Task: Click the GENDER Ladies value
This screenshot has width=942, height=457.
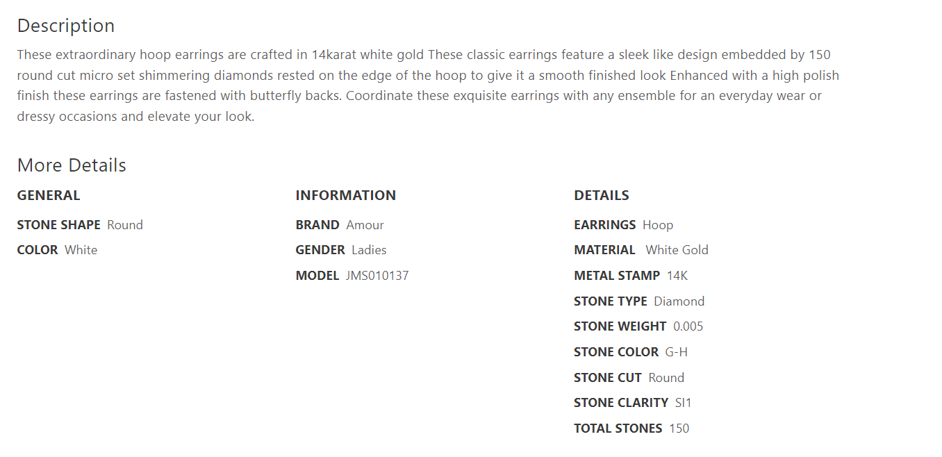Action: click(369, 250)
